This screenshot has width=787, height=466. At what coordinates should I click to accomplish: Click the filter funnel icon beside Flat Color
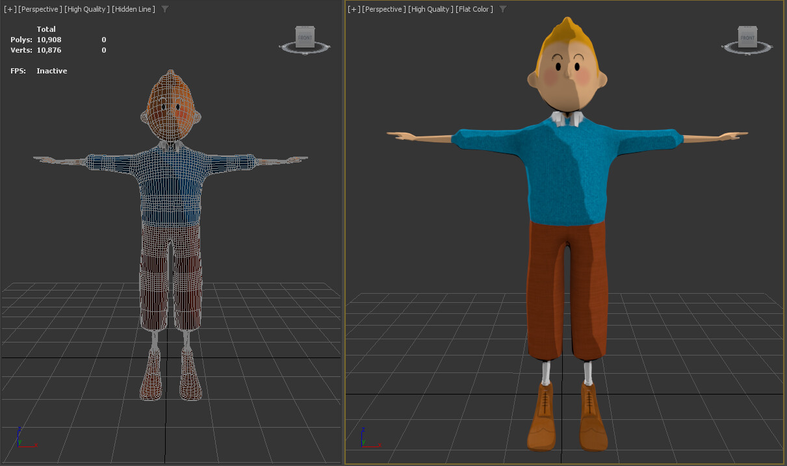pos(503,9)
